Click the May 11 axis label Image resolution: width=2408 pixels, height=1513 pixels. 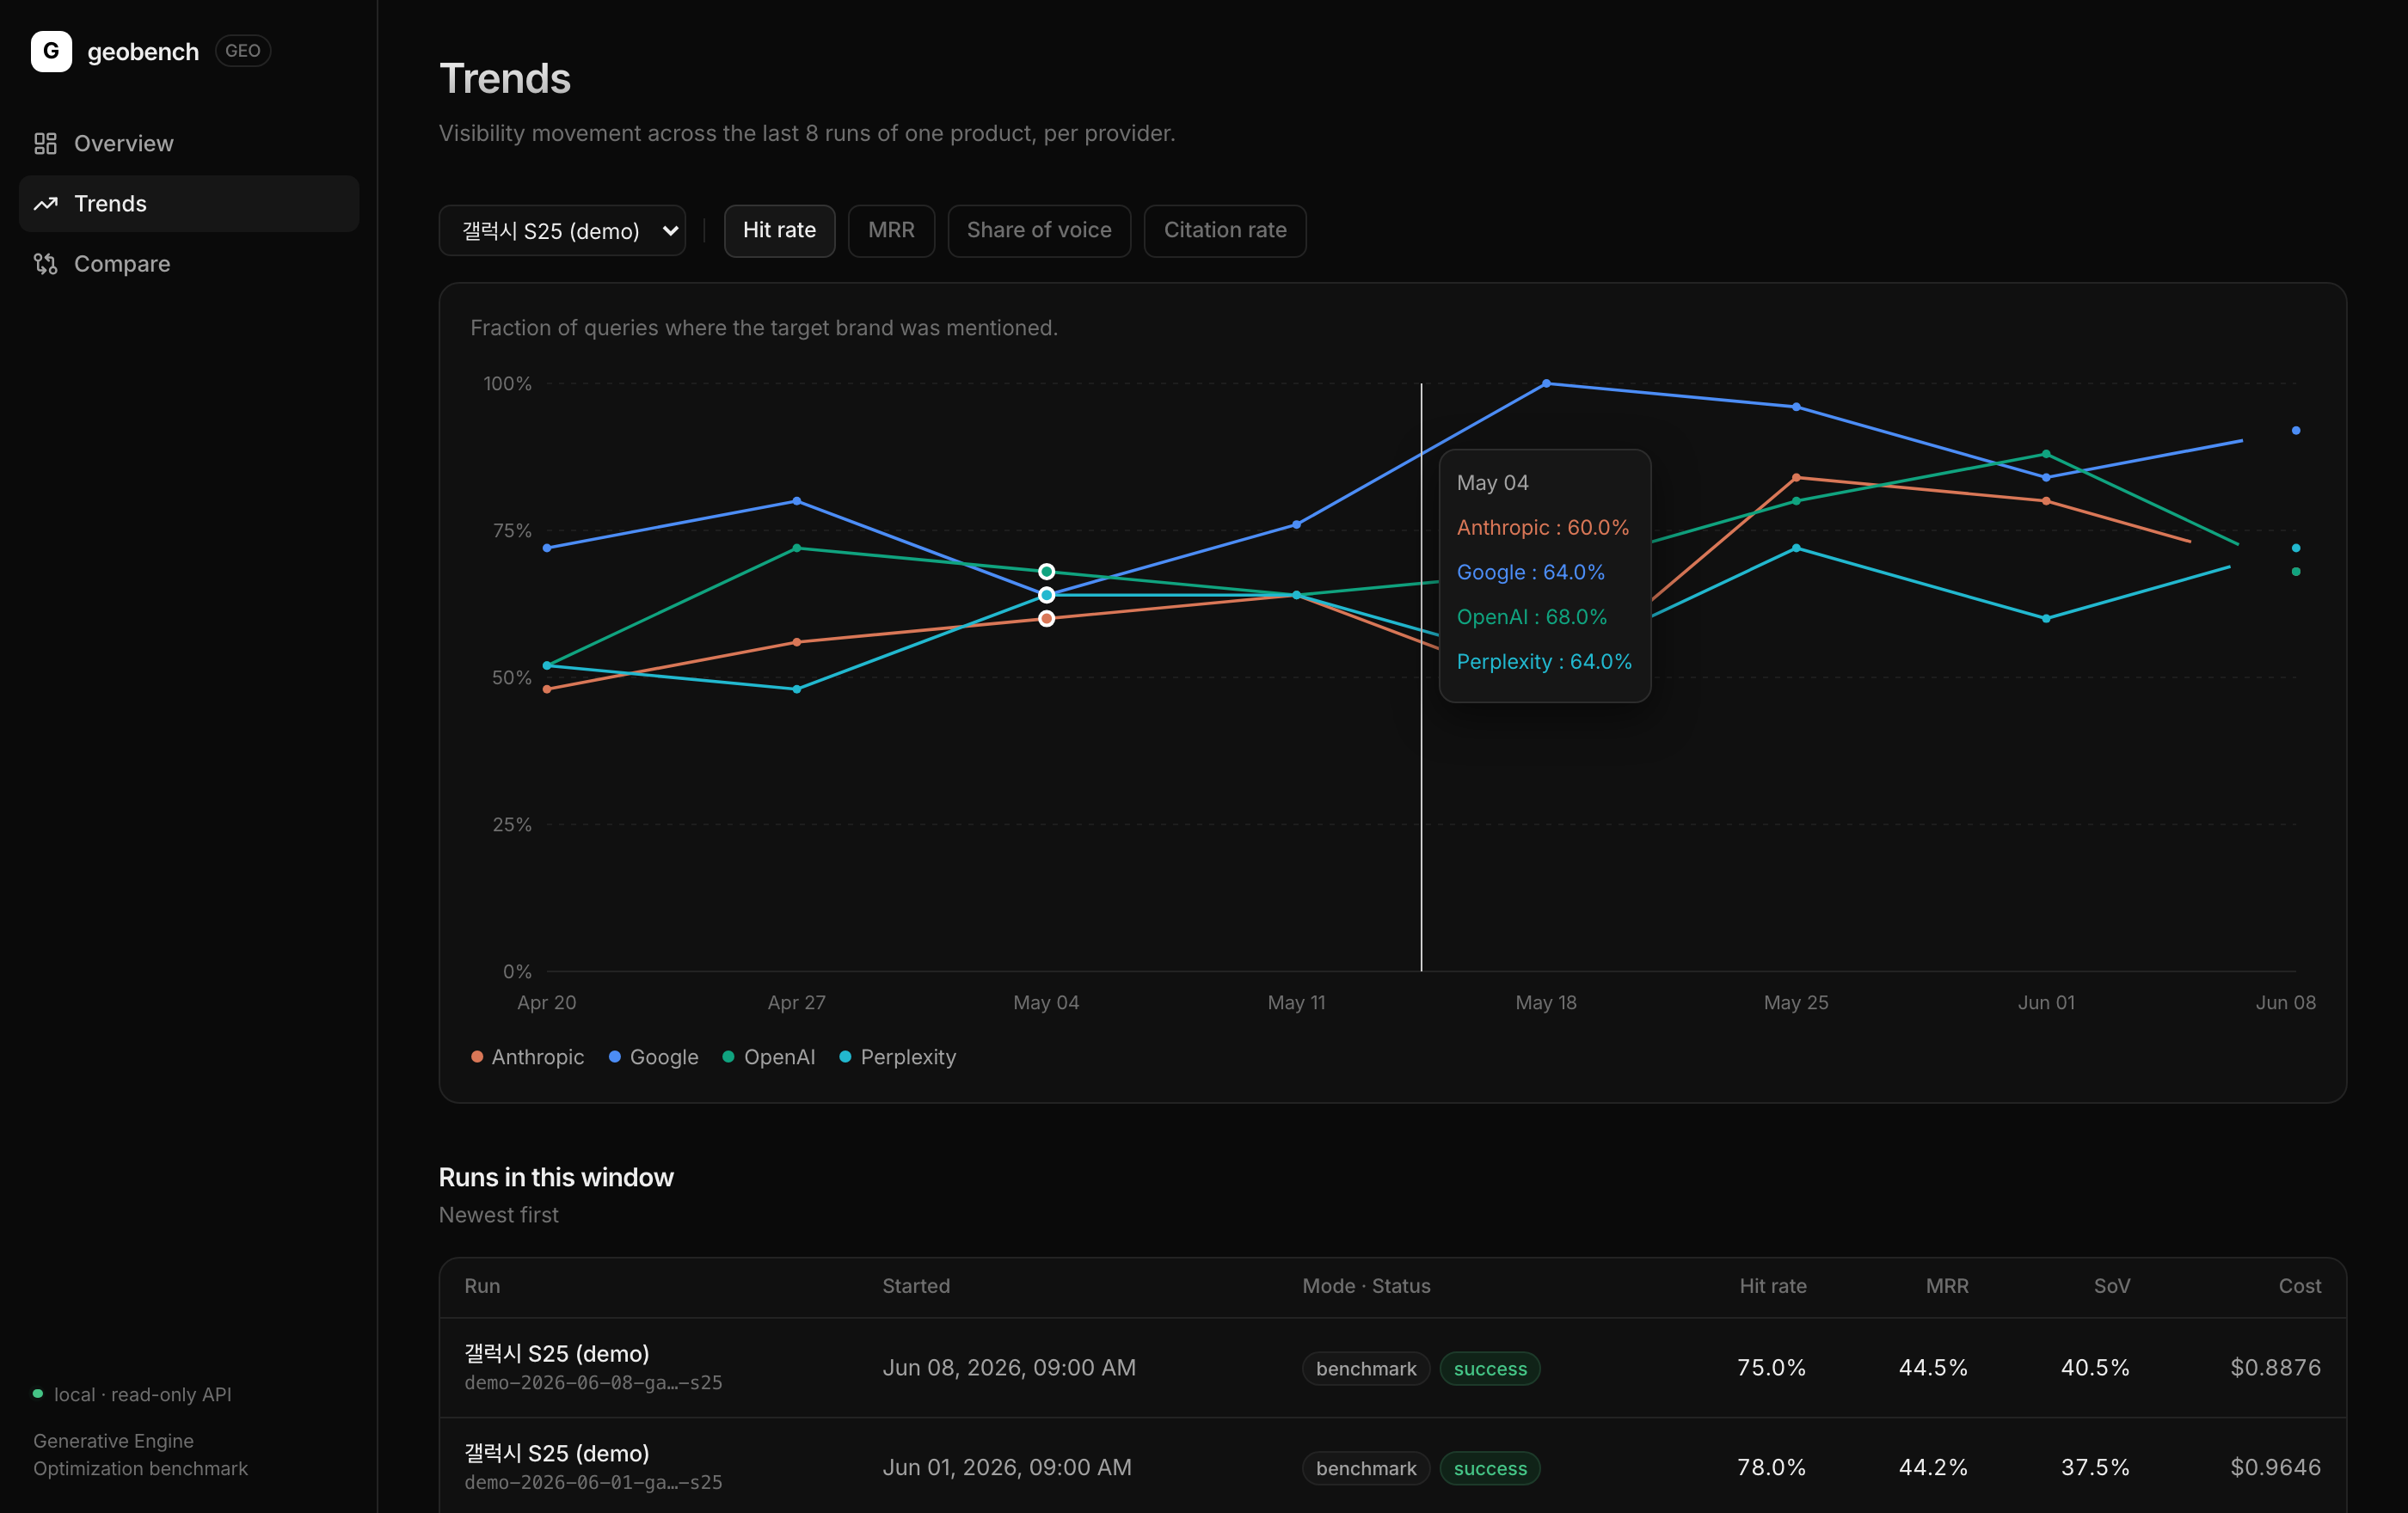tap(1296, 1002)
